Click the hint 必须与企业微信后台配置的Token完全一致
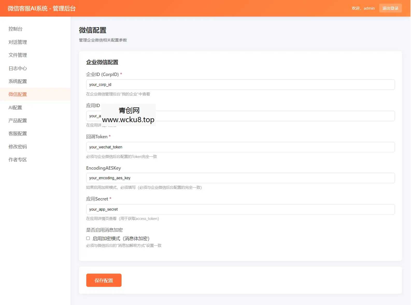Viewport: 411px width, 305px height. click(x=122, y=156)
